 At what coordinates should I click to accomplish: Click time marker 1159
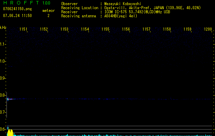pos(187,29)
